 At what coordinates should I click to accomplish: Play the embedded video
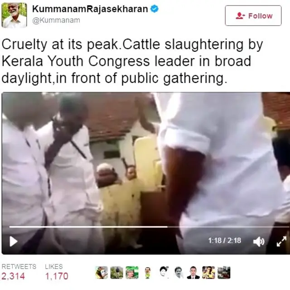[x=13, y=241]
